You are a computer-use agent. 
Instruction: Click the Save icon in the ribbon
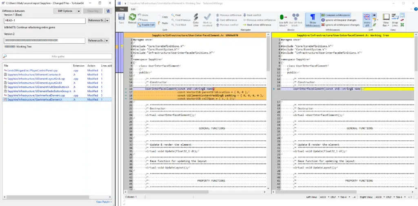(x=122, y=19)
